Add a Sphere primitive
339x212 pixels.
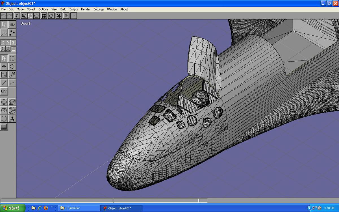click(4, 102)
